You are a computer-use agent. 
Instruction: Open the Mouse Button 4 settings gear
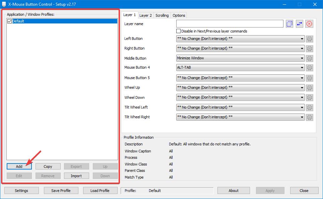(309, 68)
